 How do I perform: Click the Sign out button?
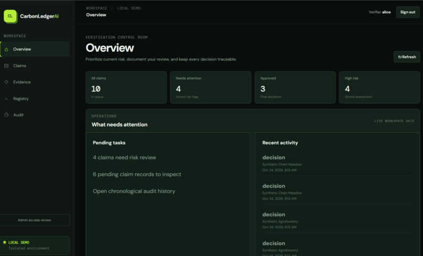point(408,12)
